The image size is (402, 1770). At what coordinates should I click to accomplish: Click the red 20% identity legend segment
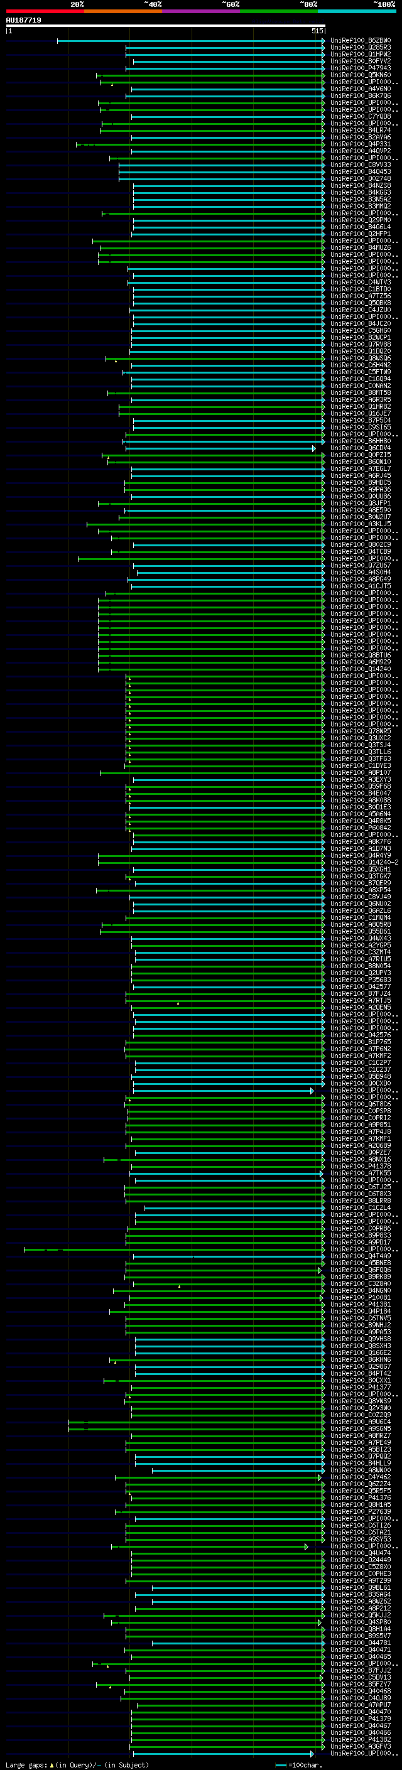(x=45, y=11)
